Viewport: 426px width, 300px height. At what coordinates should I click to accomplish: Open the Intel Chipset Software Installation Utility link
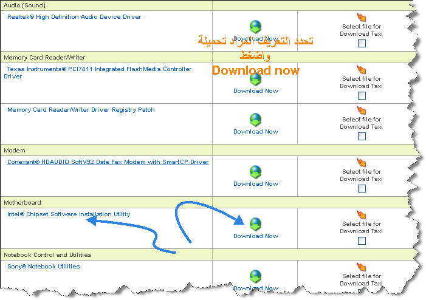(x=69, y=214)
